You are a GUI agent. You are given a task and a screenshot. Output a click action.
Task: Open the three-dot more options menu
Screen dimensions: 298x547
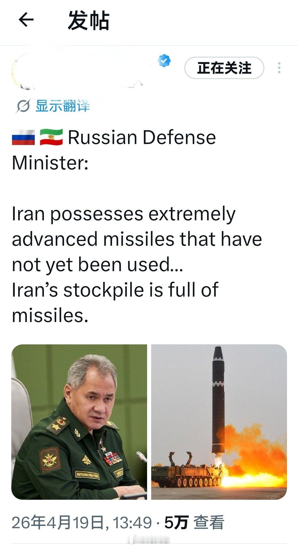point(279,68)
